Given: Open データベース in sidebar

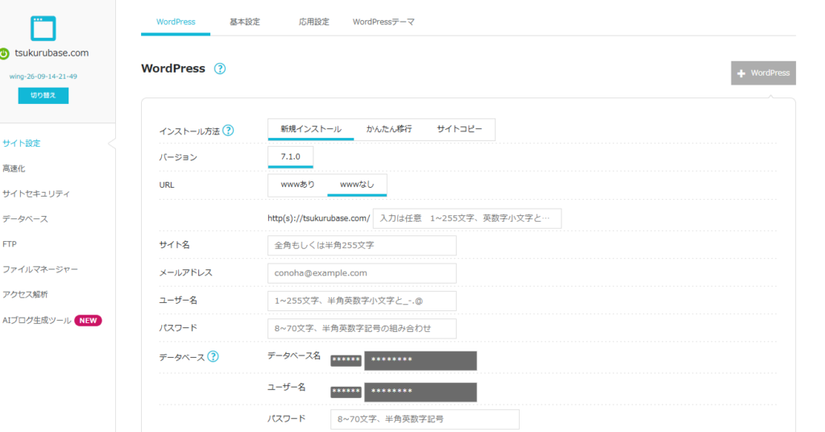Looking at the screenshot, I should click(x=25, y=219).
